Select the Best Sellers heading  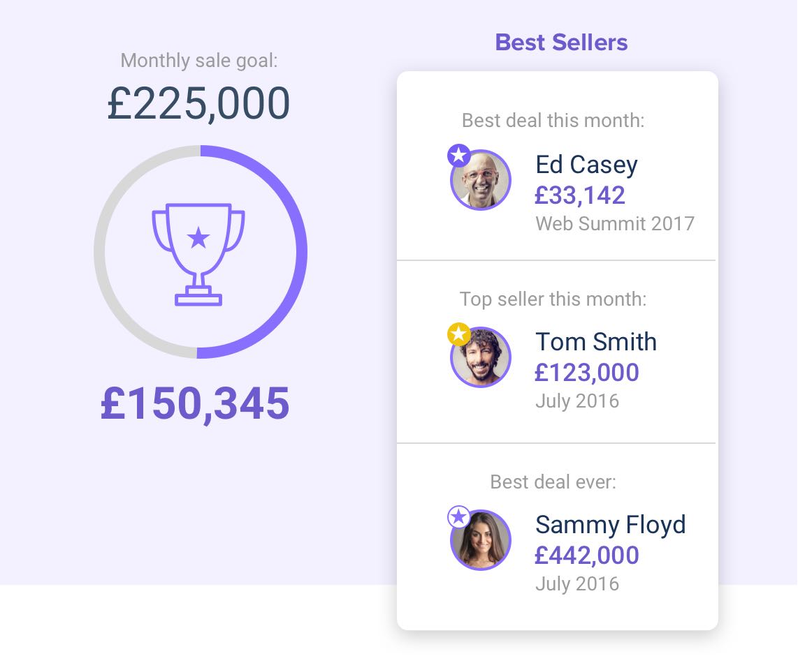561,42
